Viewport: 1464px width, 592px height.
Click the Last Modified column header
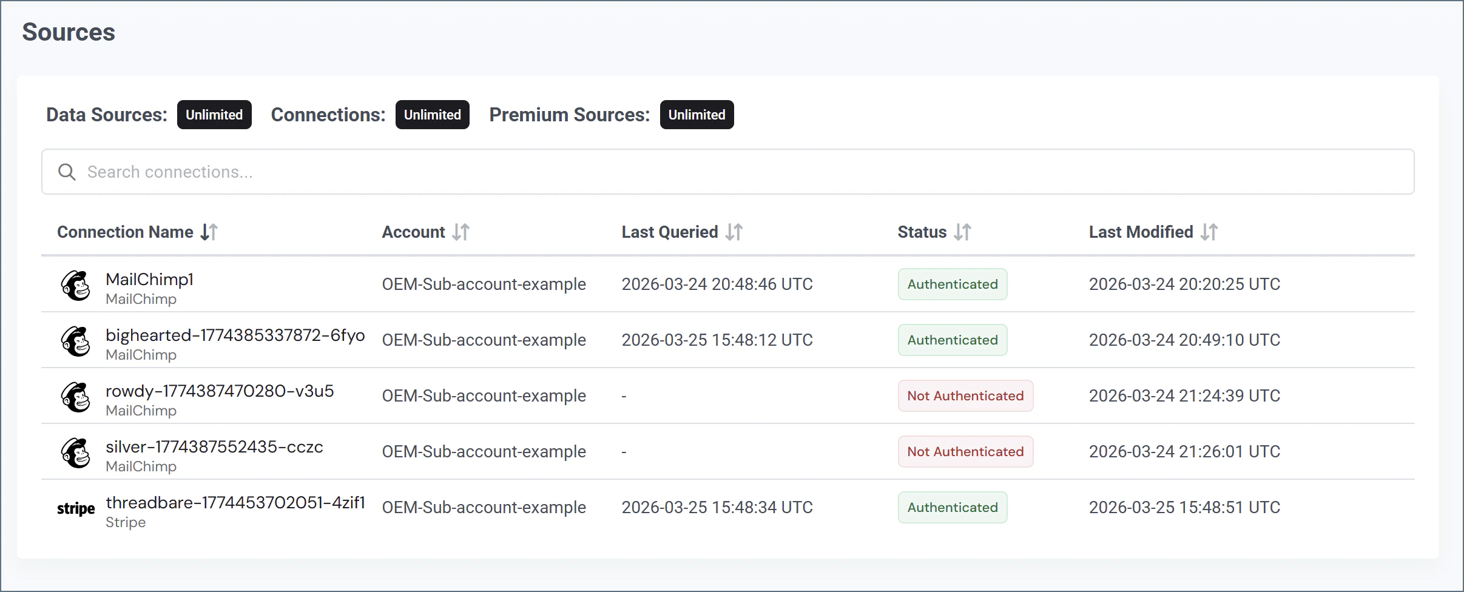coord(1141,232)
